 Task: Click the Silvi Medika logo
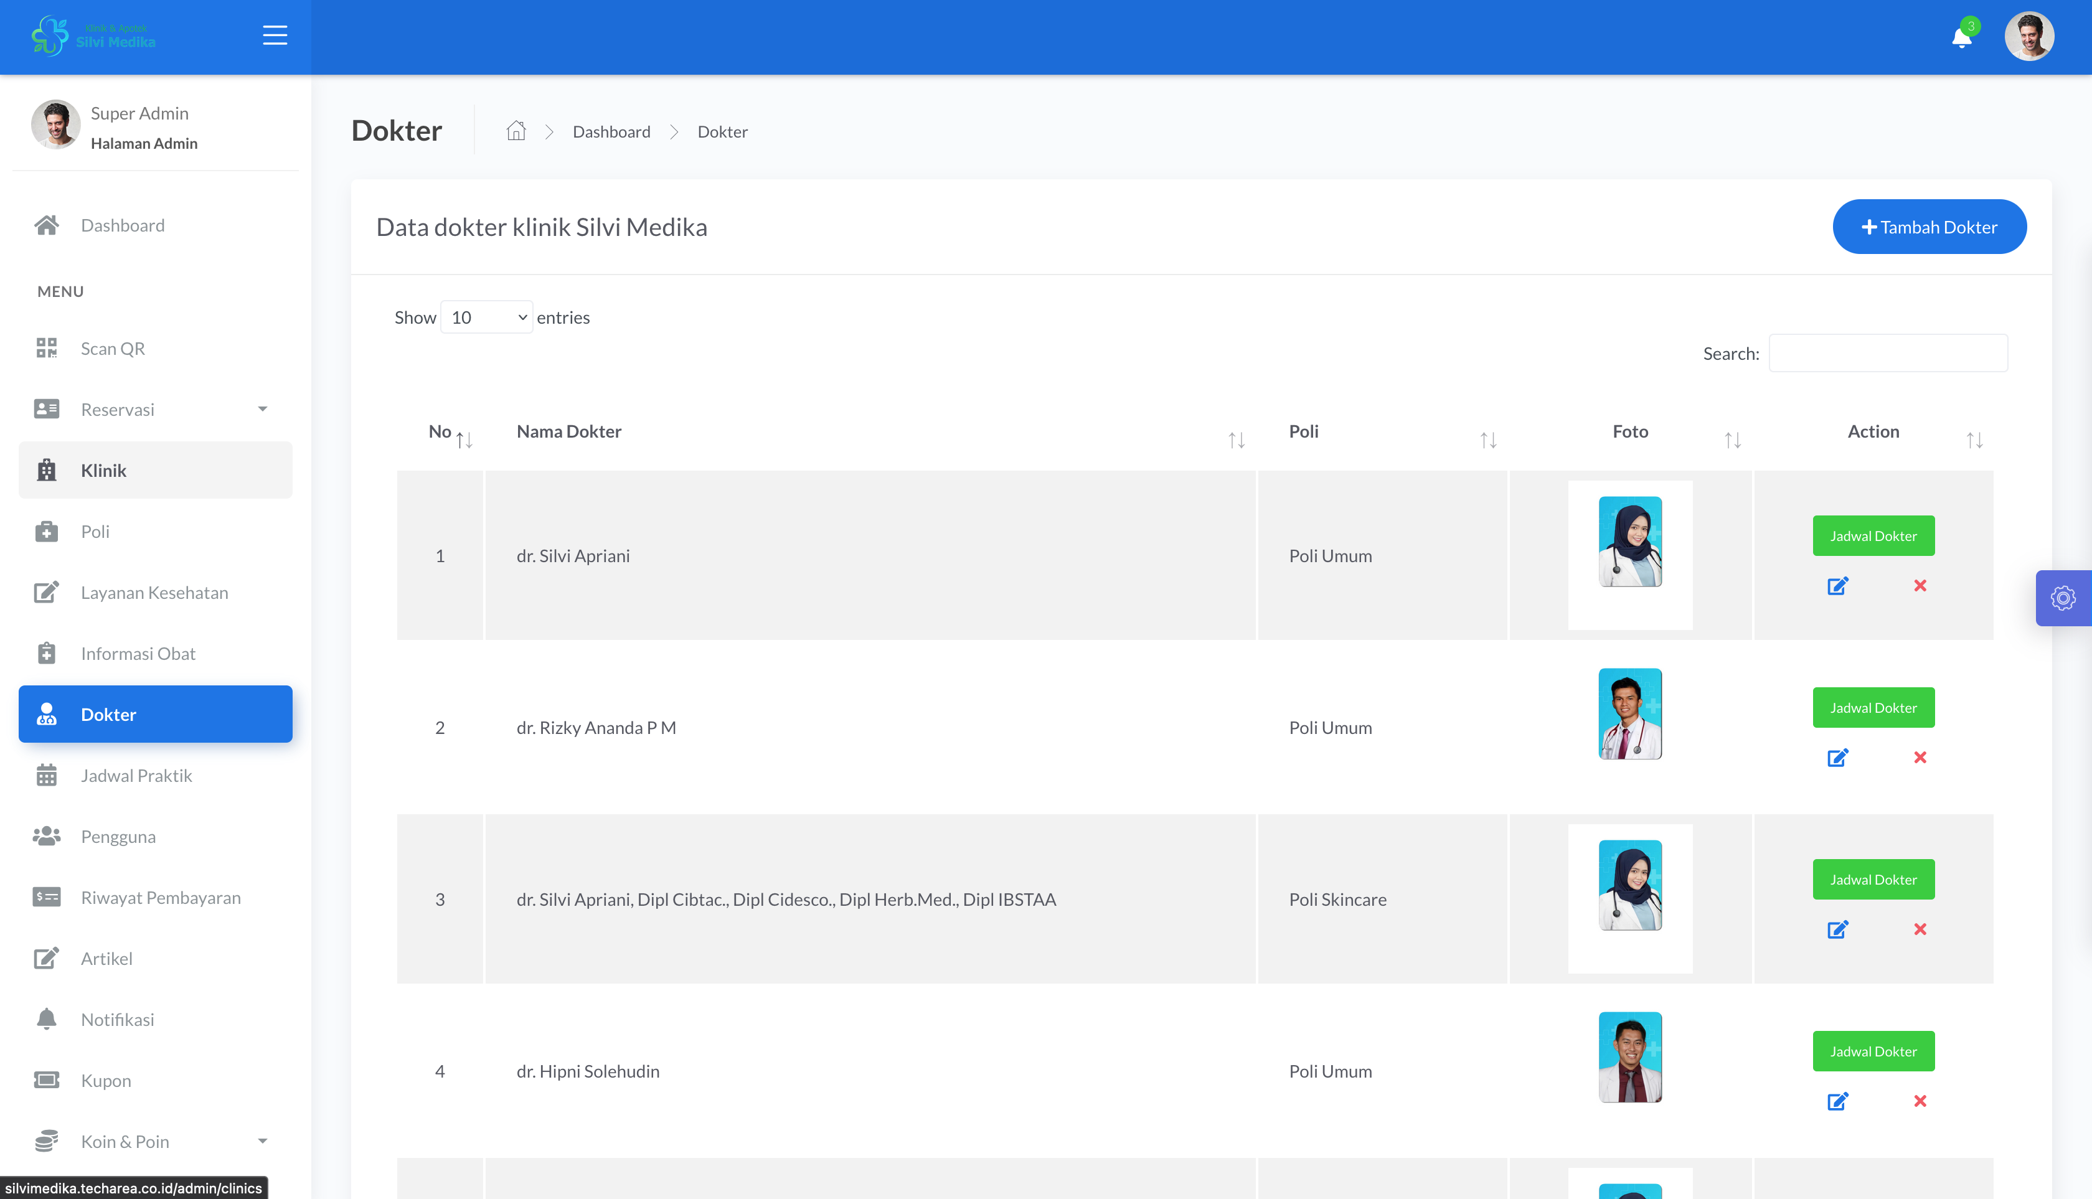tap(93, 35)
